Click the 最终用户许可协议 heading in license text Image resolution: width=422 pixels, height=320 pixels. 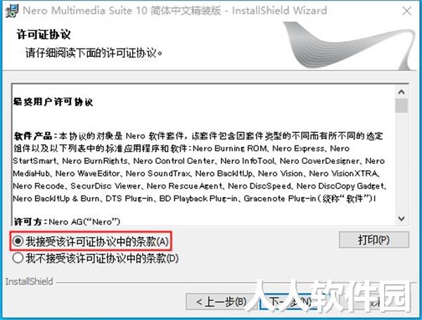pyautogui.click(x=53, y=102)
